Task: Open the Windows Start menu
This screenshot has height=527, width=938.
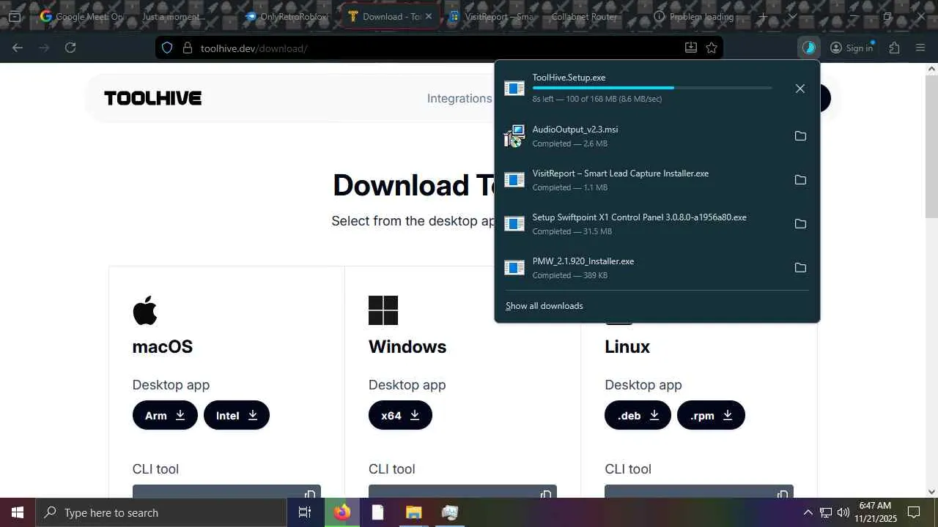Action: click(18, 512)
